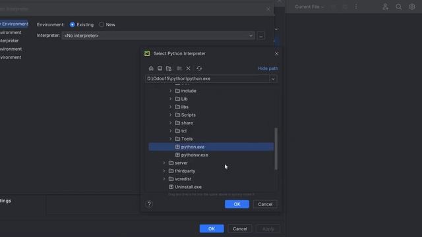422x237 pixels.
Task: Click the PyCharm search everywhere icon
Action: click(x=398, y=7)
